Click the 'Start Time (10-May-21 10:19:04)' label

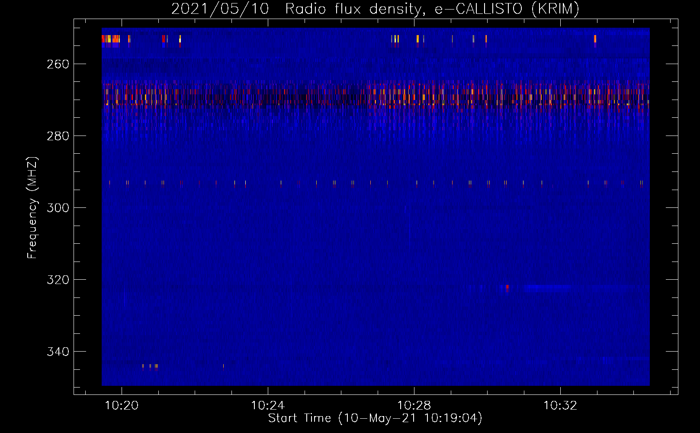tap(375, 418)
